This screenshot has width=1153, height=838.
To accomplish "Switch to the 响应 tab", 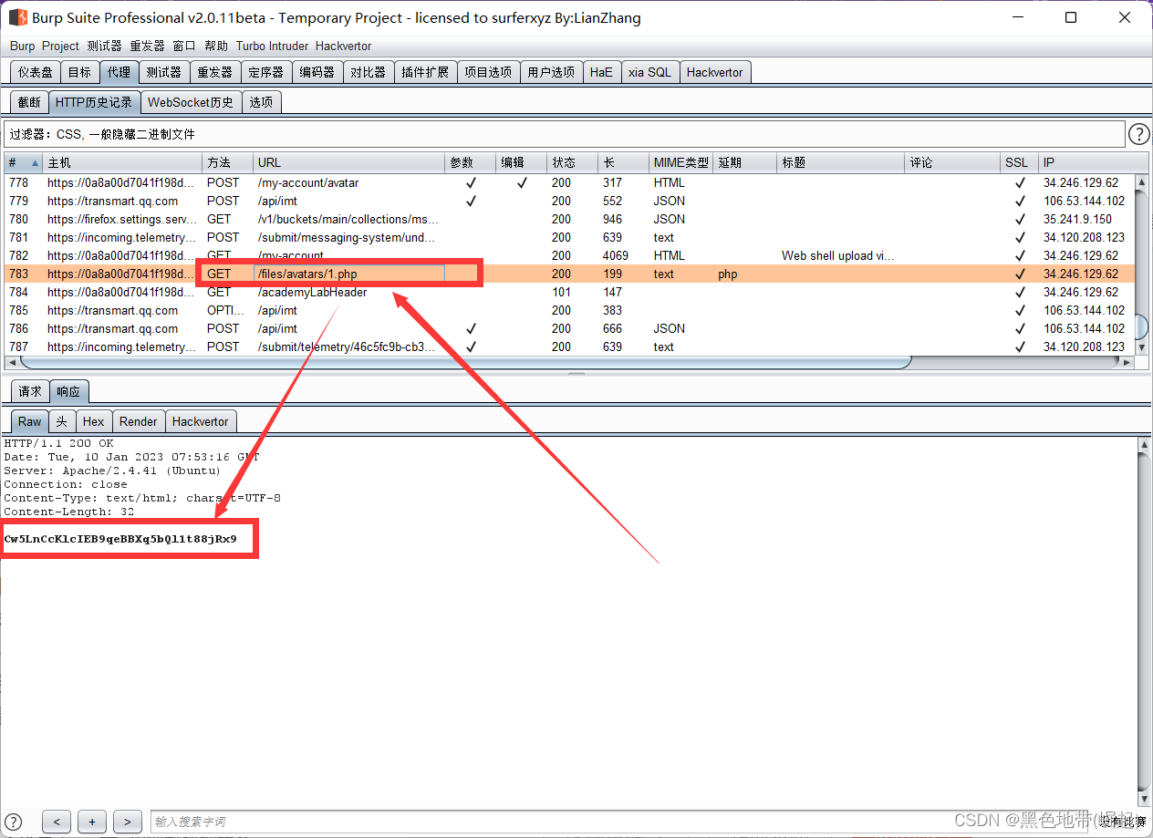I will [68, 391].
